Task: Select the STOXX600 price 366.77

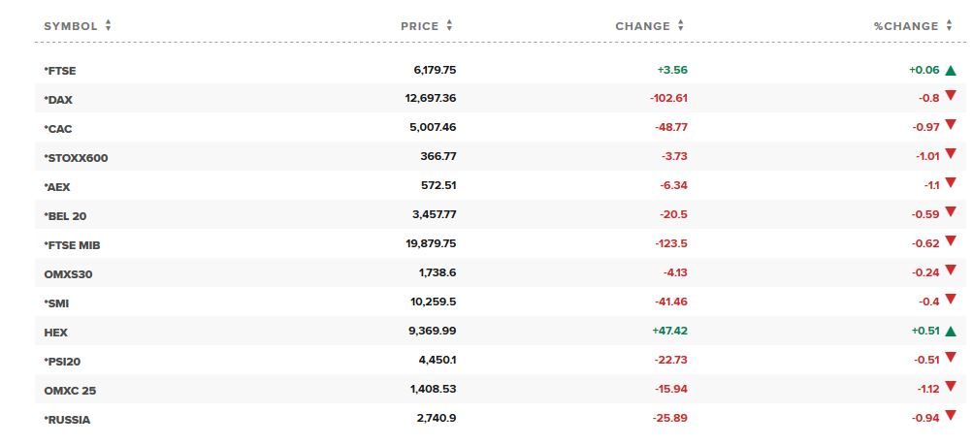Action: coord(438,156)
